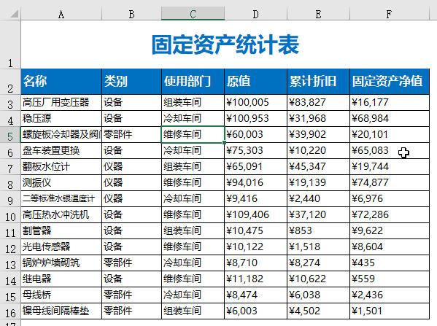Select original value ¥109,406
This screenshot has height=326, width=437.
point(255,215)
